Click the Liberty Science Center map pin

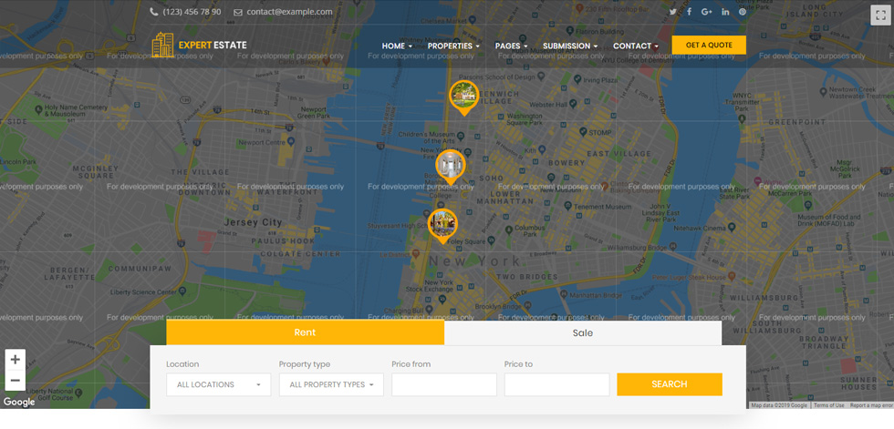pyautogui.click(x=182, y=291)
